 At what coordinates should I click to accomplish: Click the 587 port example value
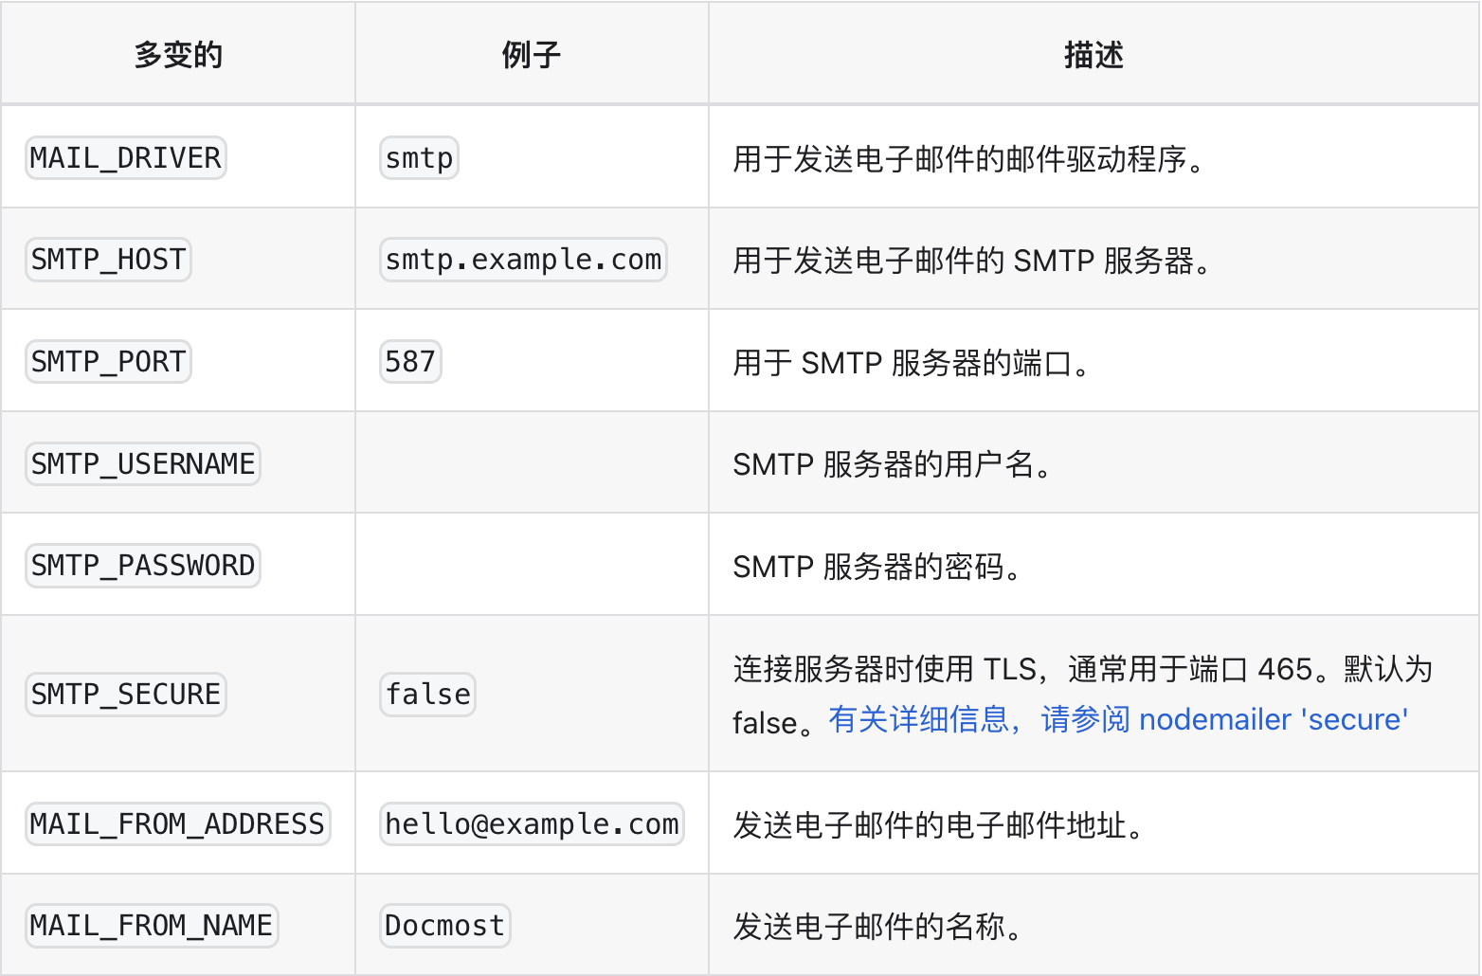pyautogui.click(x=410, y=361)
